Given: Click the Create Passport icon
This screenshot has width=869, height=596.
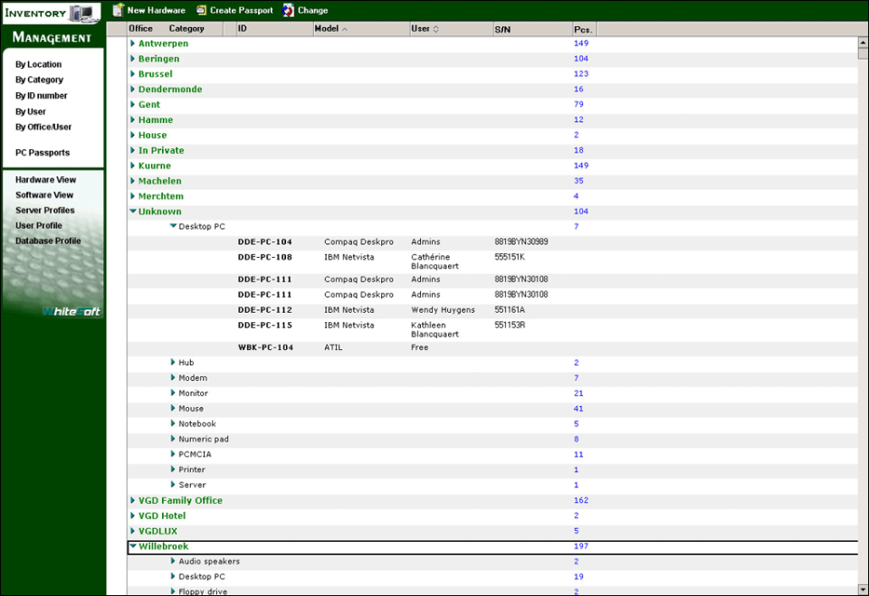Looking at the screenshot, I should tap(200, 10).
